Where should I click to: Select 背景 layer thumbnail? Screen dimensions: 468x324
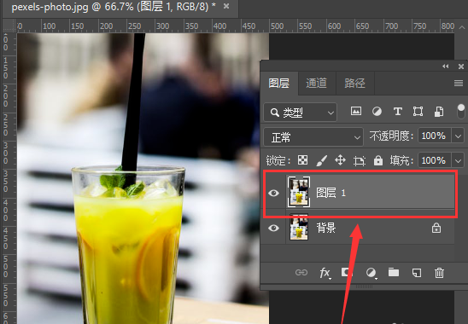coord(299,227)
